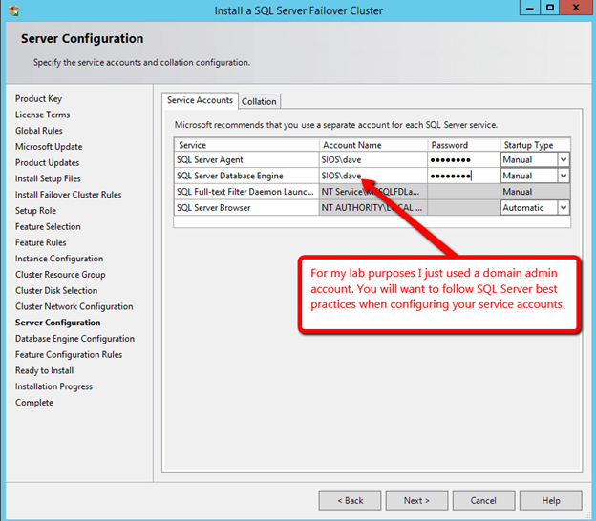596x521 pixels.
Task: Click Cluster Network Configuration step
Action: click(x=74, y=307)
